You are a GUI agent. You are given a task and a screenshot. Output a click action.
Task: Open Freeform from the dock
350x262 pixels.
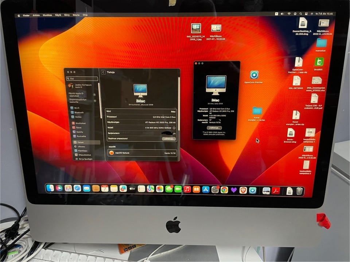pos(123,189)
